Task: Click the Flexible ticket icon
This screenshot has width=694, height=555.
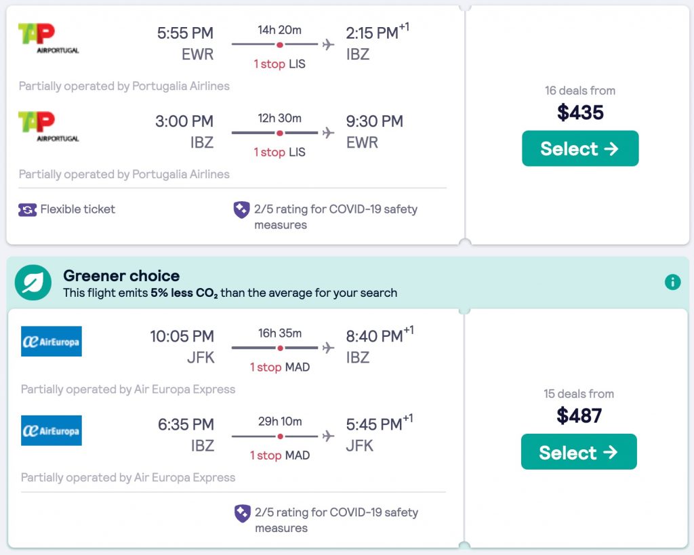Action: point(27,209)
